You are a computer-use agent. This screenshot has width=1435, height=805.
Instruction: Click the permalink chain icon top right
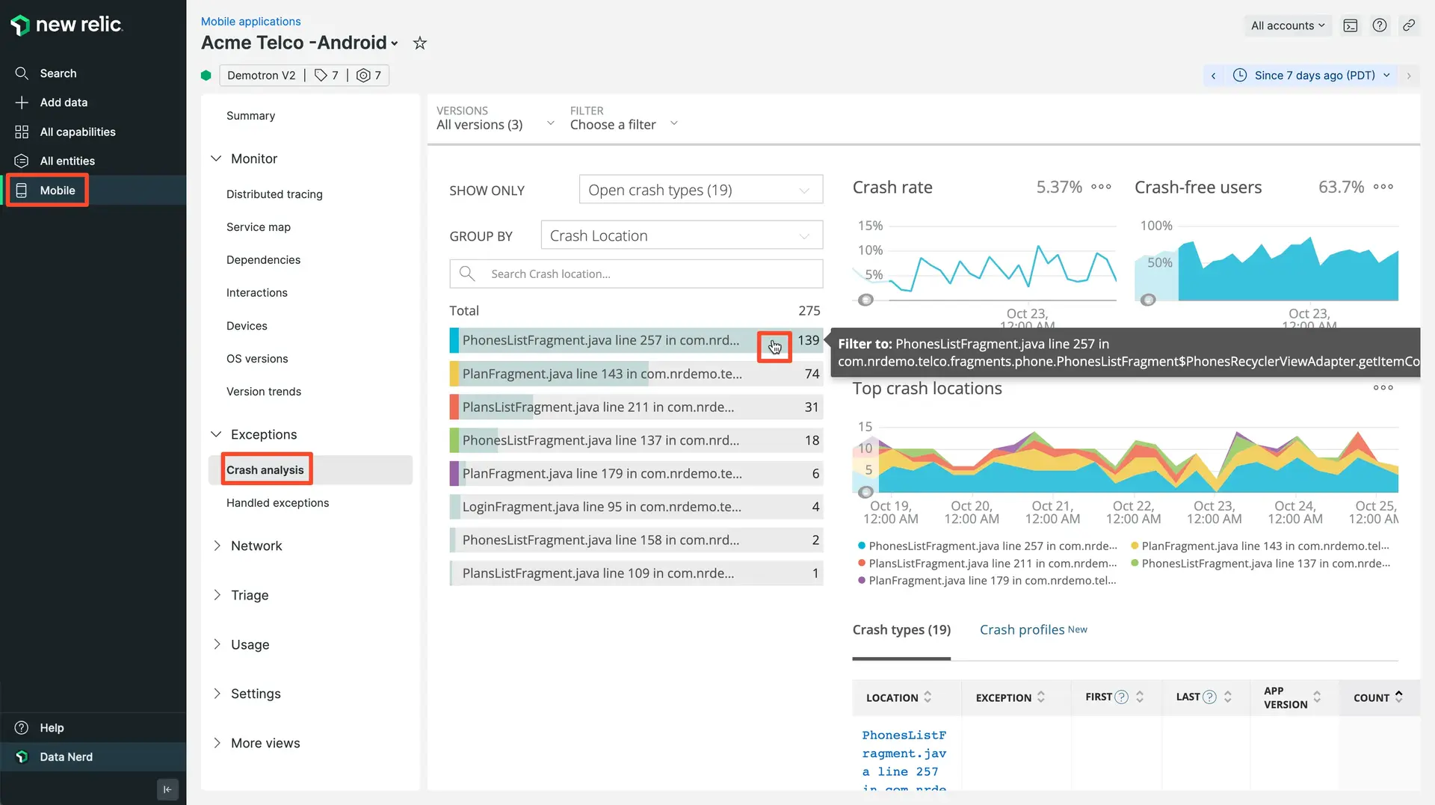(1408, 25)
